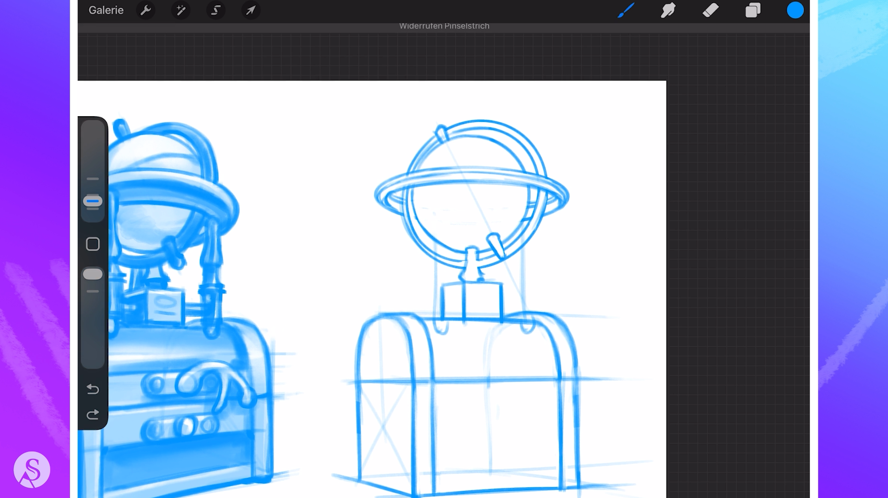Open the Adjustments magic wand menu
The image size is (888, 498).
[x=180, y=10]
